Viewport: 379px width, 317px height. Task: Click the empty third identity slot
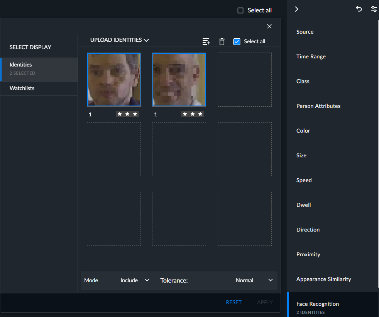click(245, 80)
